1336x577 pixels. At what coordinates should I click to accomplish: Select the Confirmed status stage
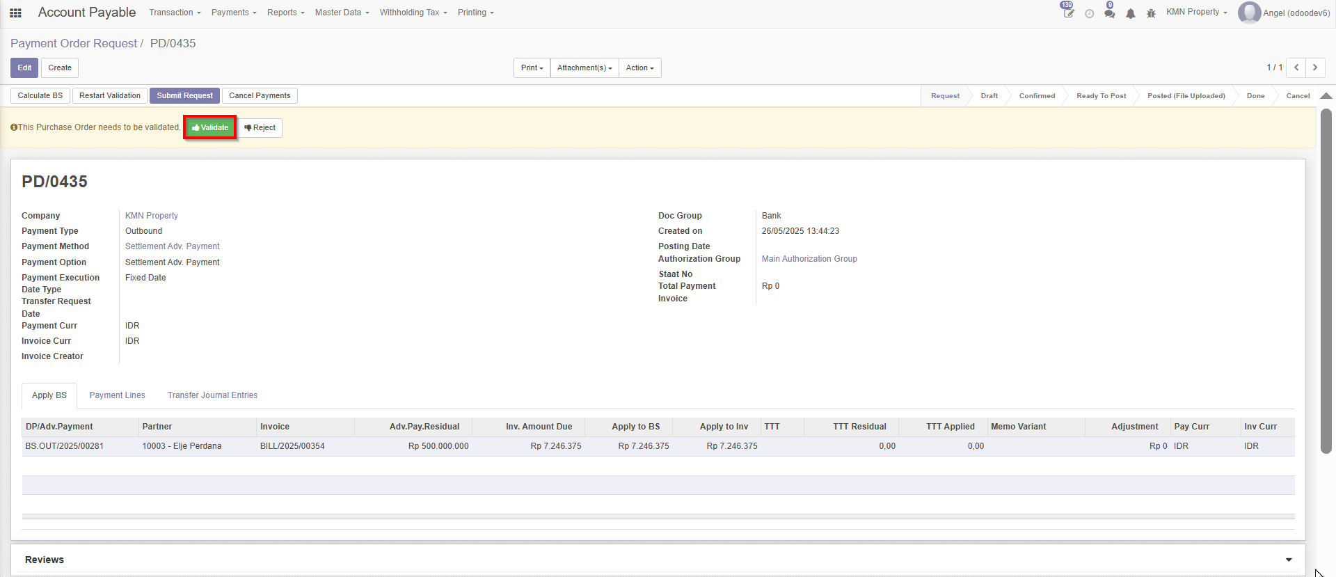[1037, 96]
